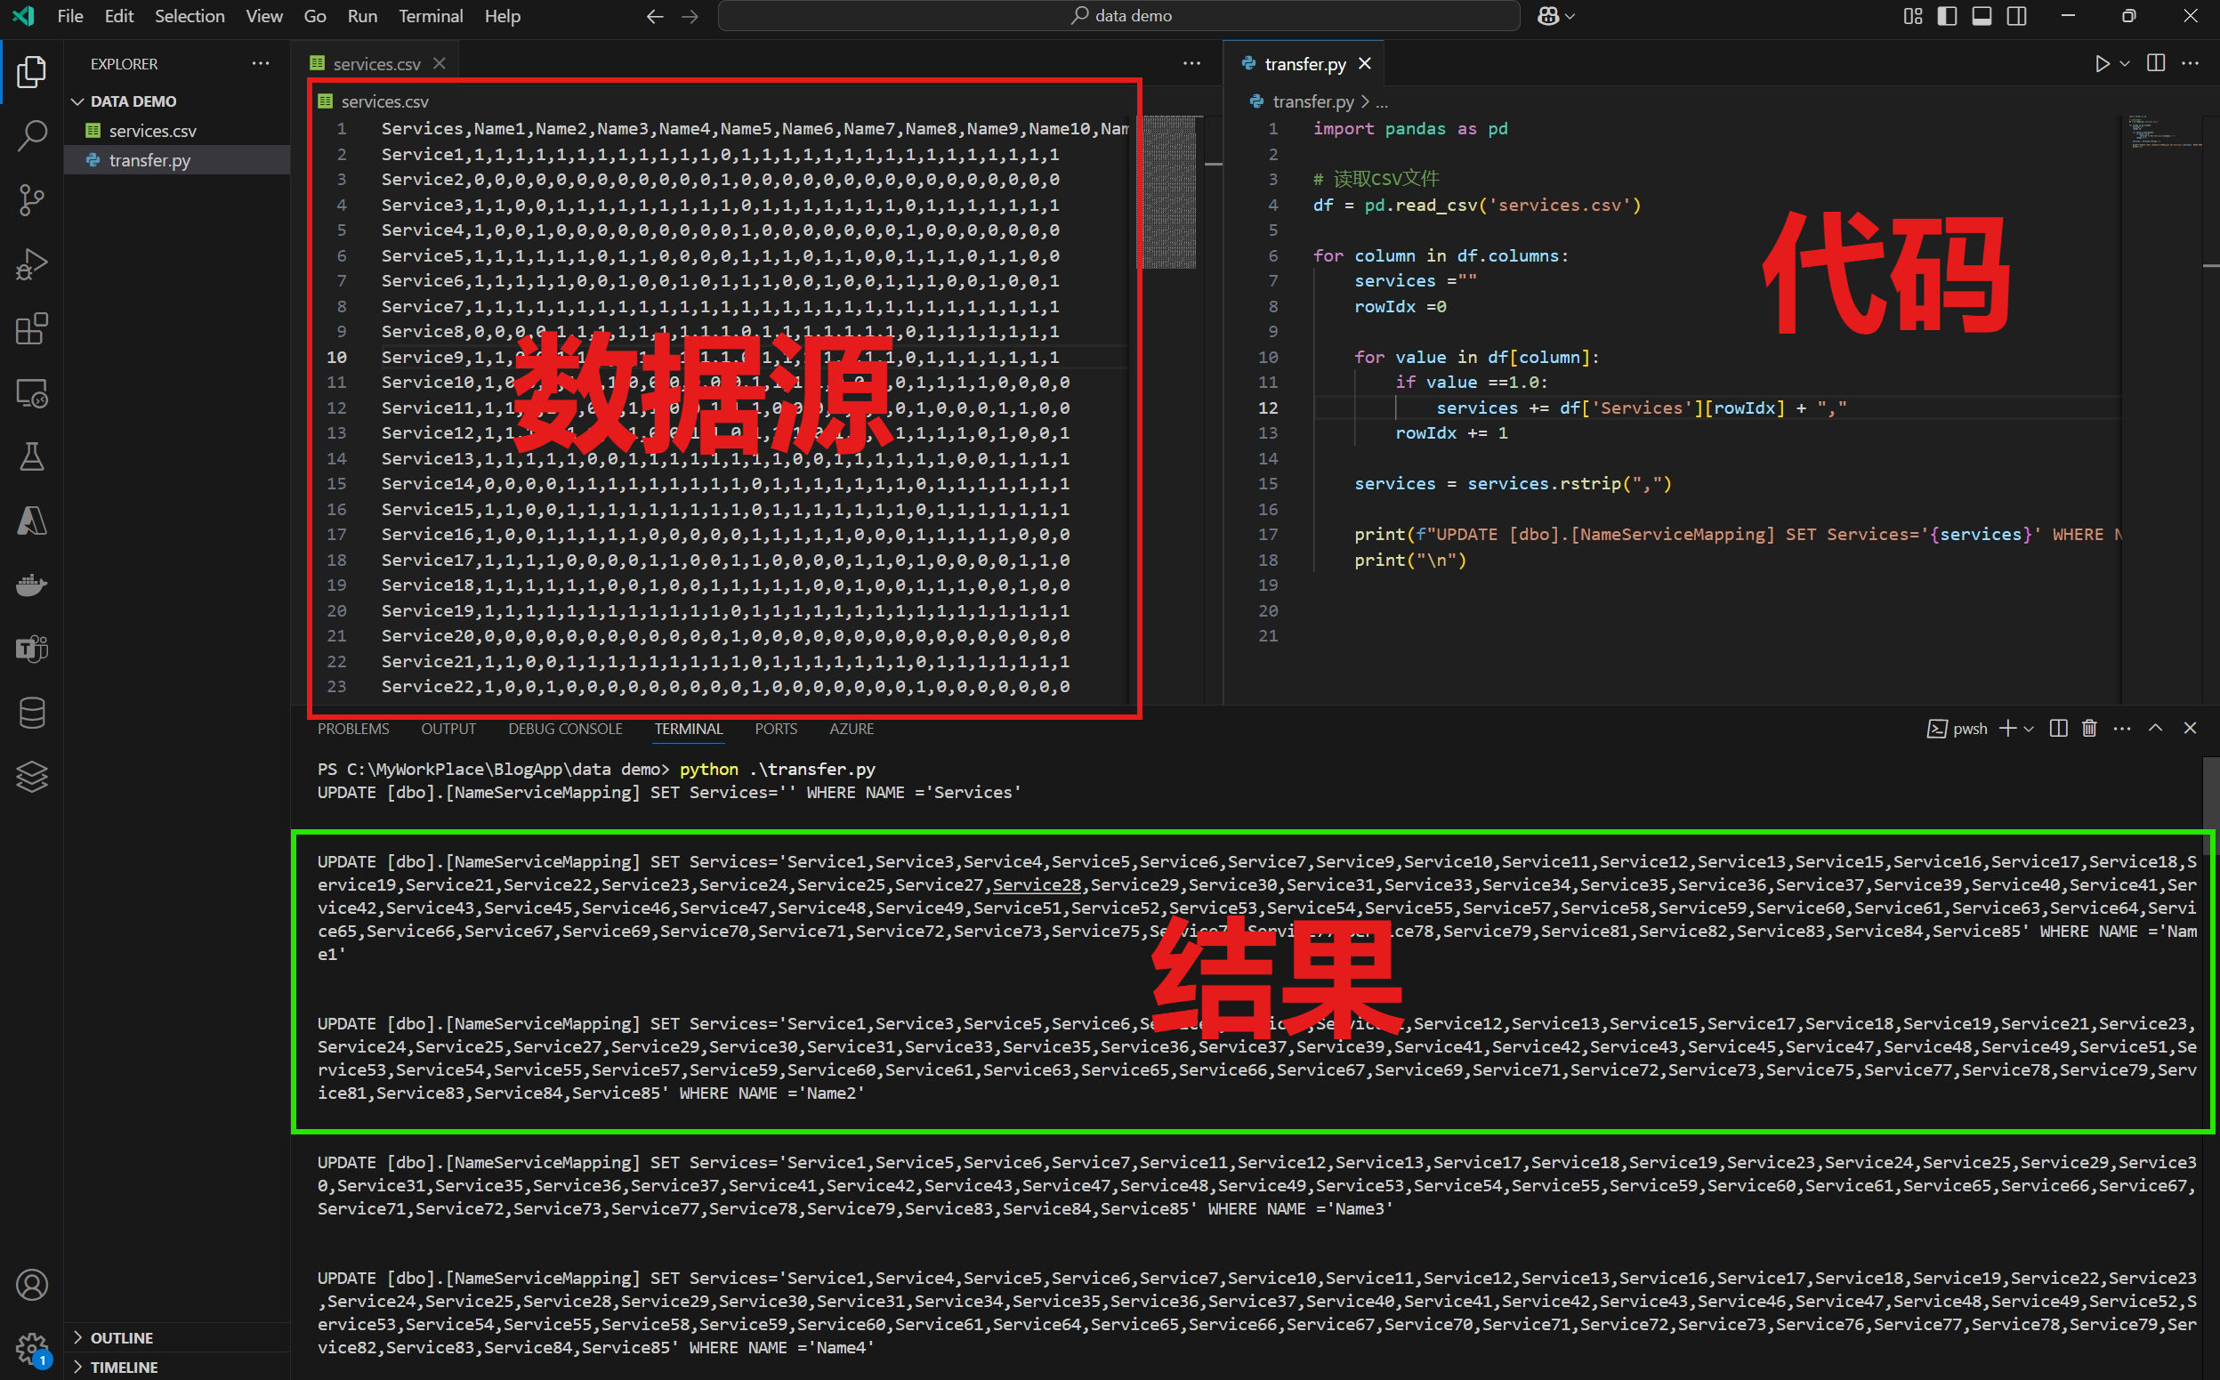Open the Terminal menu
This screenshot has width=2220, height=1380.
(430, 16)
